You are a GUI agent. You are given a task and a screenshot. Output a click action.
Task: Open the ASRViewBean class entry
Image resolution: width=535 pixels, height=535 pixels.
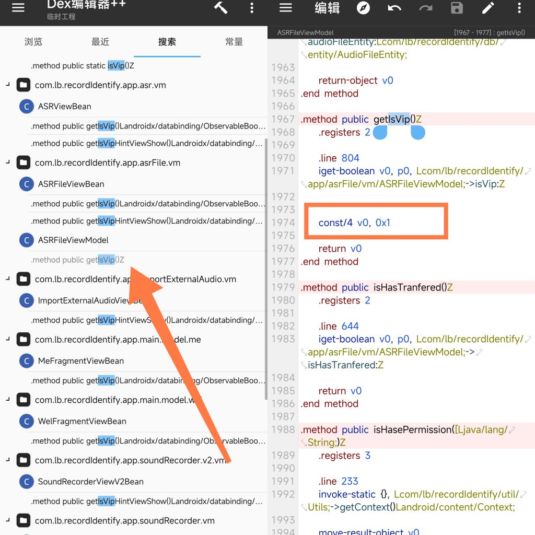click(64, 107)
